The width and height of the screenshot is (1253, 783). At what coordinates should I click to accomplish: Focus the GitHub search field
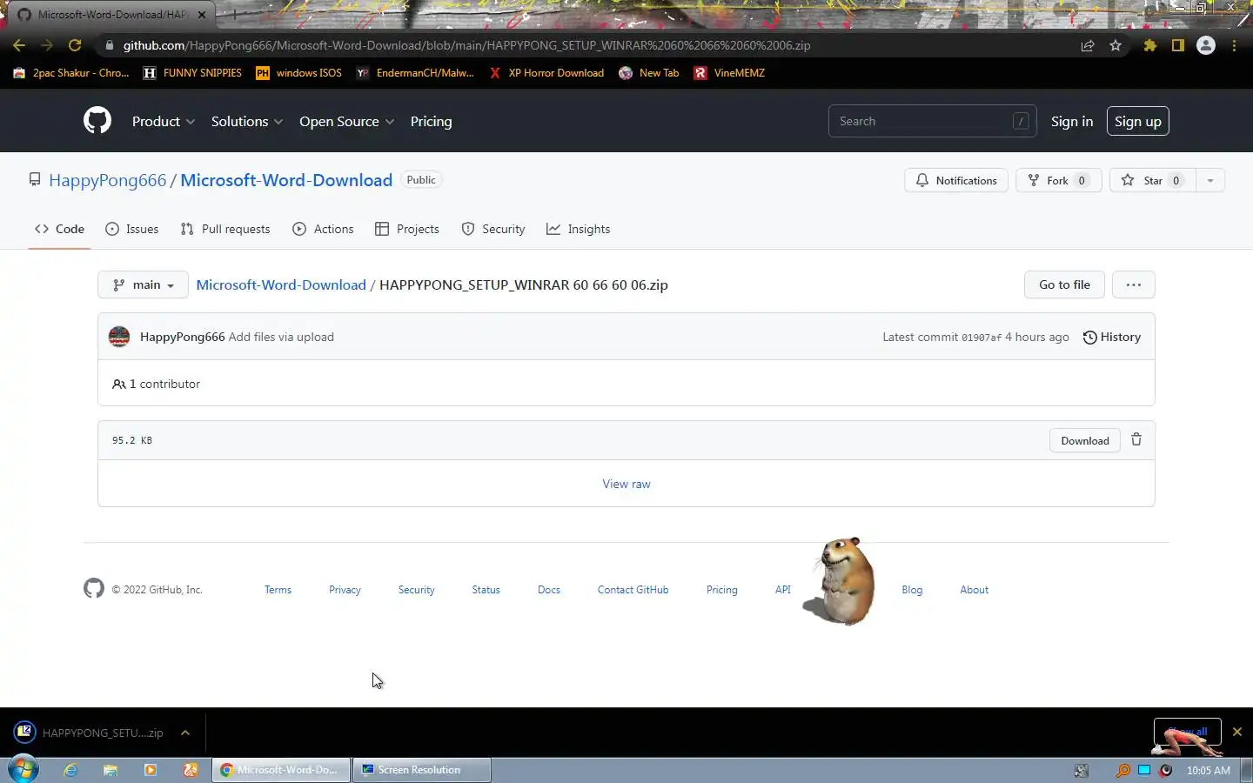[933, 121]
